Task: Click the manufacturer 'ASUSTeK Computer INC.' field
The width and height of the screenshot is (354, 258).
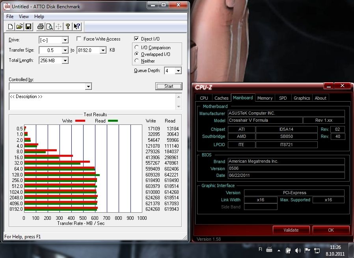Action: 286,113
